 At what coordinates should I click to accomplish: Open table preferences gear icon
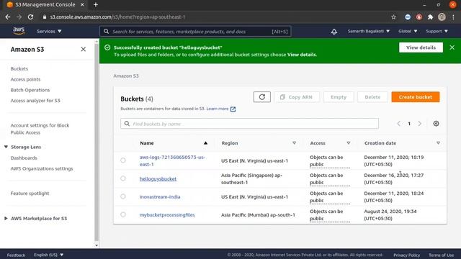pyautogui.click(x=436, y=124)
